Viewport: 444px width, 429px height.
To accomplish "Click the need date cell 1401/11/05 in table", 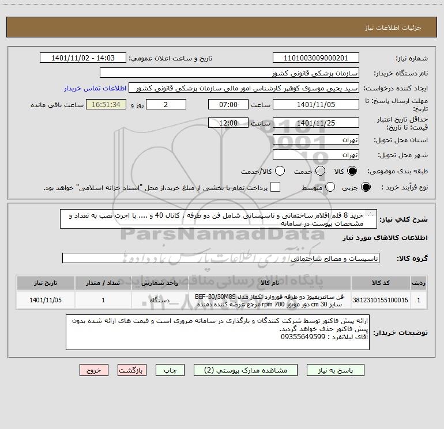I will (x=46, y=300).
